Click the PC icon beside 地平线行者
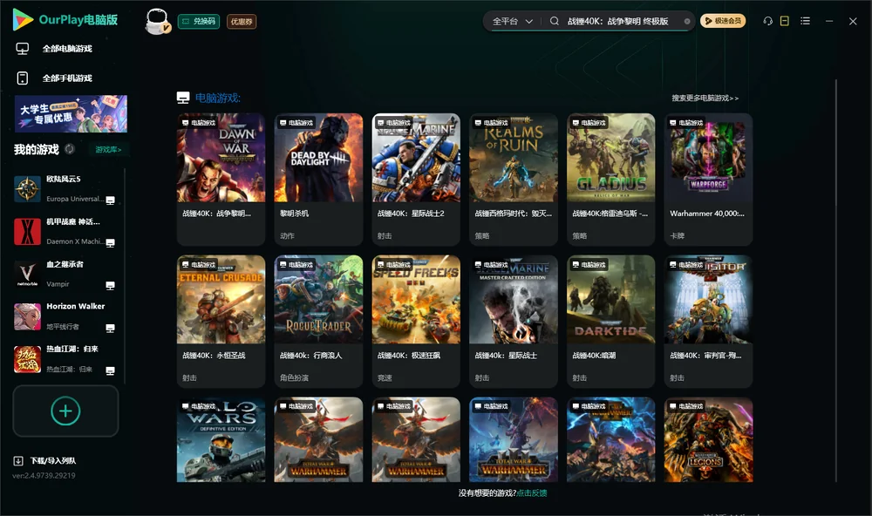 (110, 328)
